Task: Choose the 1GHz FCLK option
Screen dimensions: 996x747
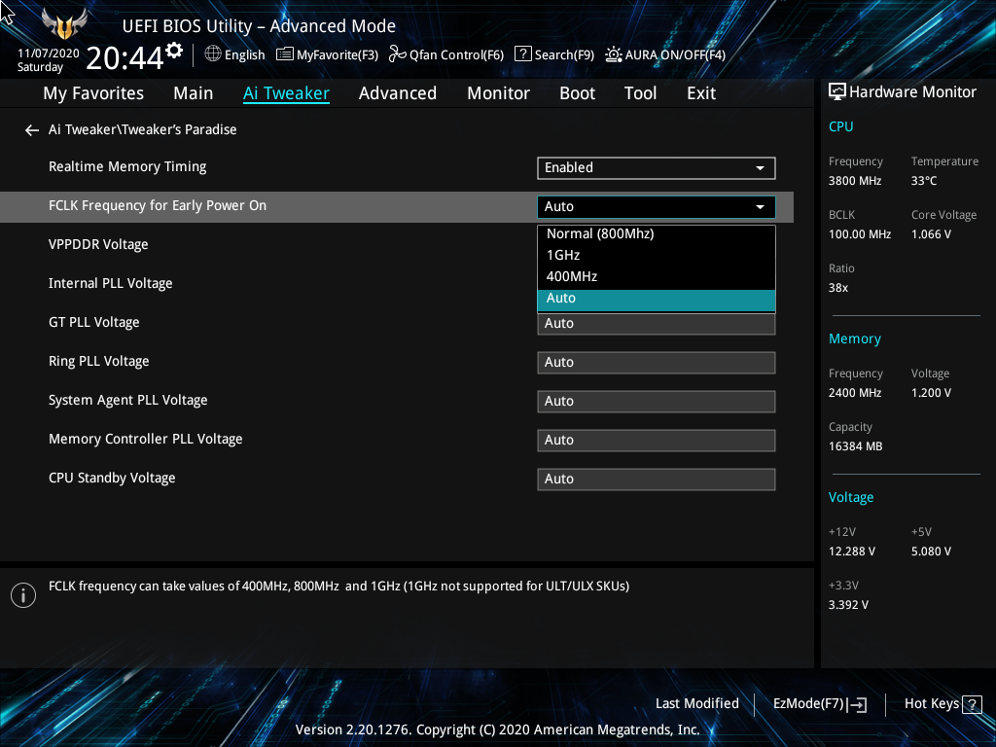Action: [657, 256]
